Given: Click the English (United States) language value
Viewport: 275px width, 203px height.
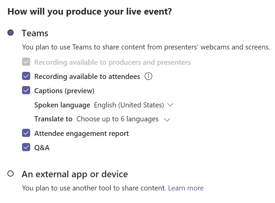Looking at the screenshot, I should [x=129, y=105].
